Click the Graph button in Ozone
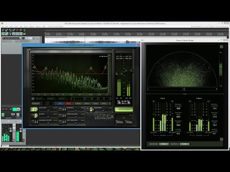Image resolution: width=230 pixels, height=172 pixels. [95, 103]
